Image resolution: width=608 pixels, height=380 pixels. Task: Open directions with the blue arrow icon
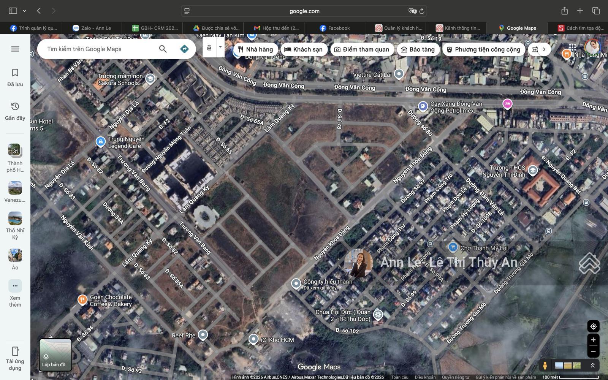click(x=184, y=49)
